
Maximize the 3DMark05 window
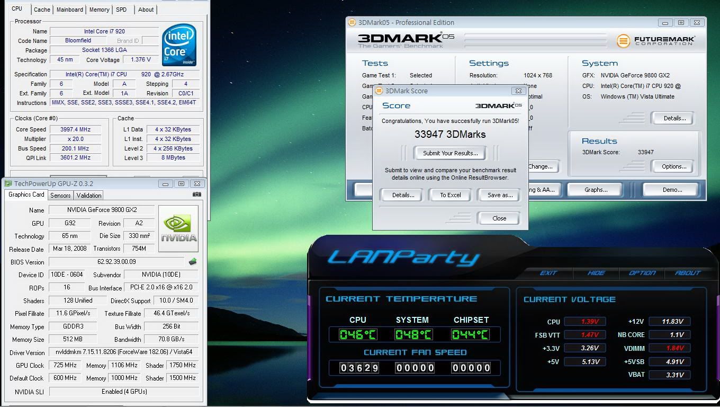pyautogui.click(x=681, y=23)
